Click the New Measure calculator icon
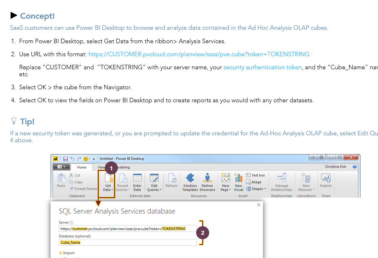 tap(306, 178)
